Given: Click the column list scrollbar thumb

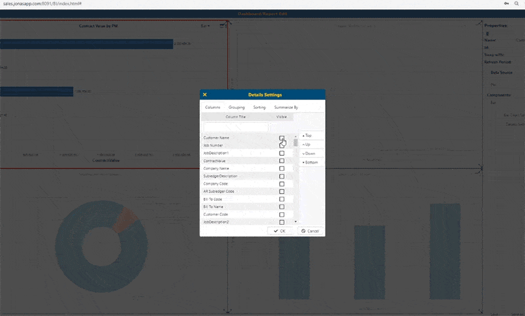Looking at the screenshot, I should [295, 143].
